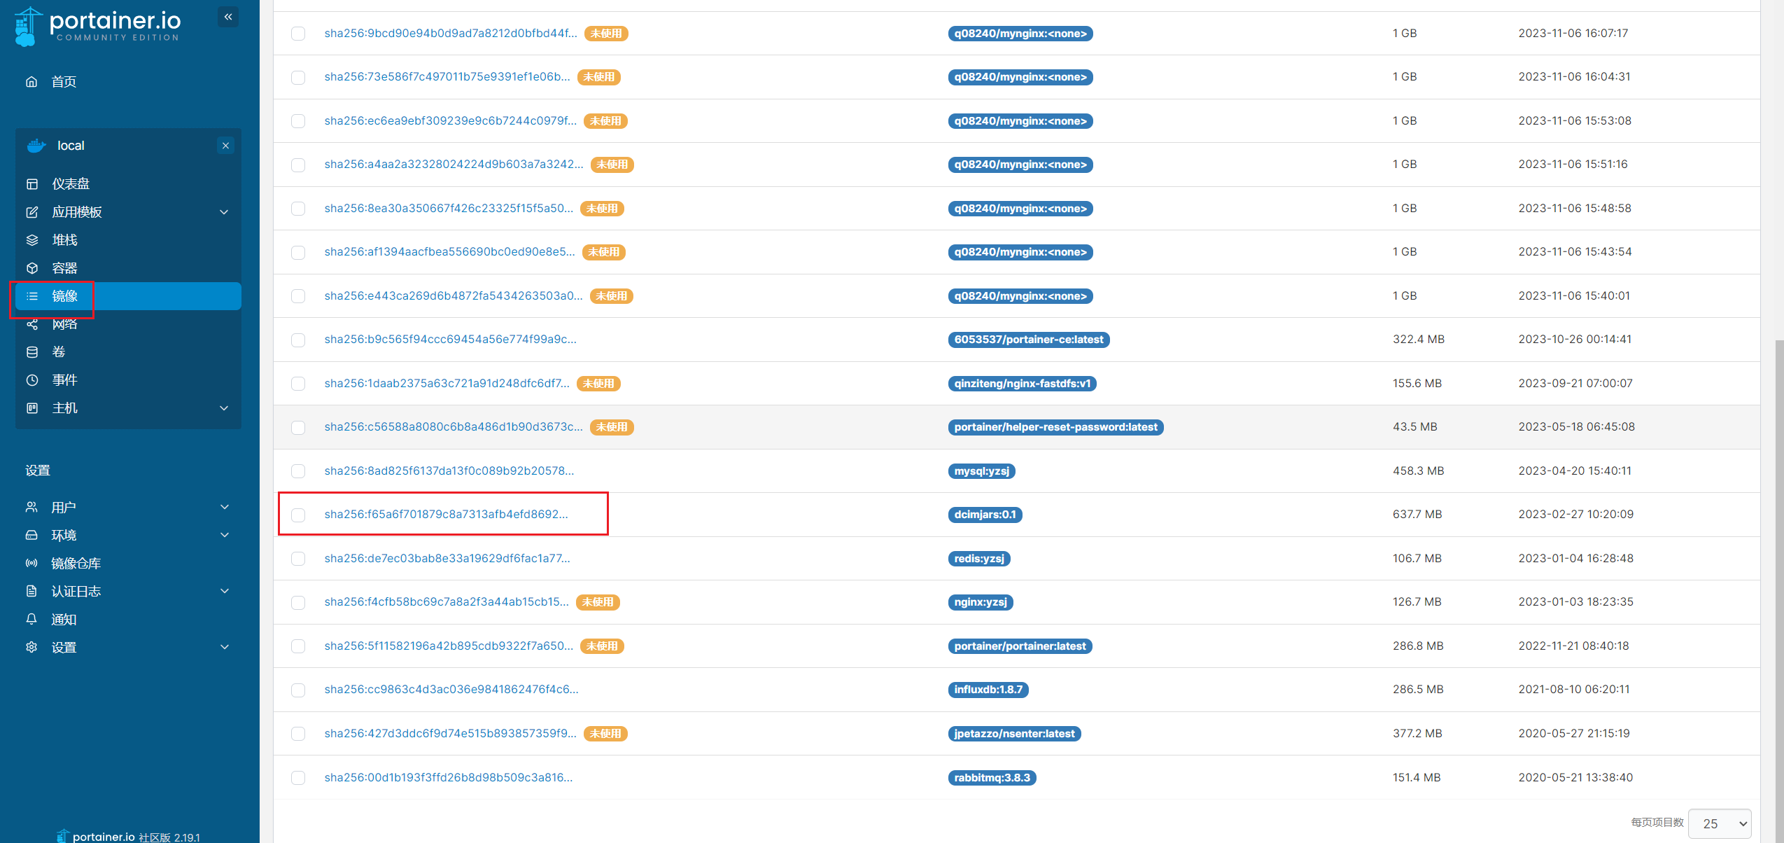
Task: Collapse the sidebar with double-chevron icon
Action: [x=228, y=17]
